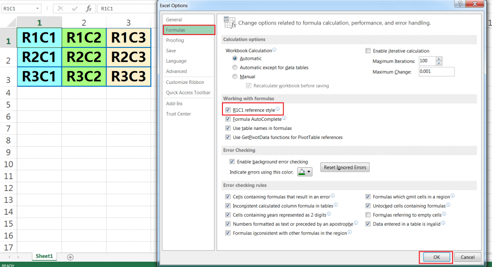Select Manual calculation option

pos(234,77)
